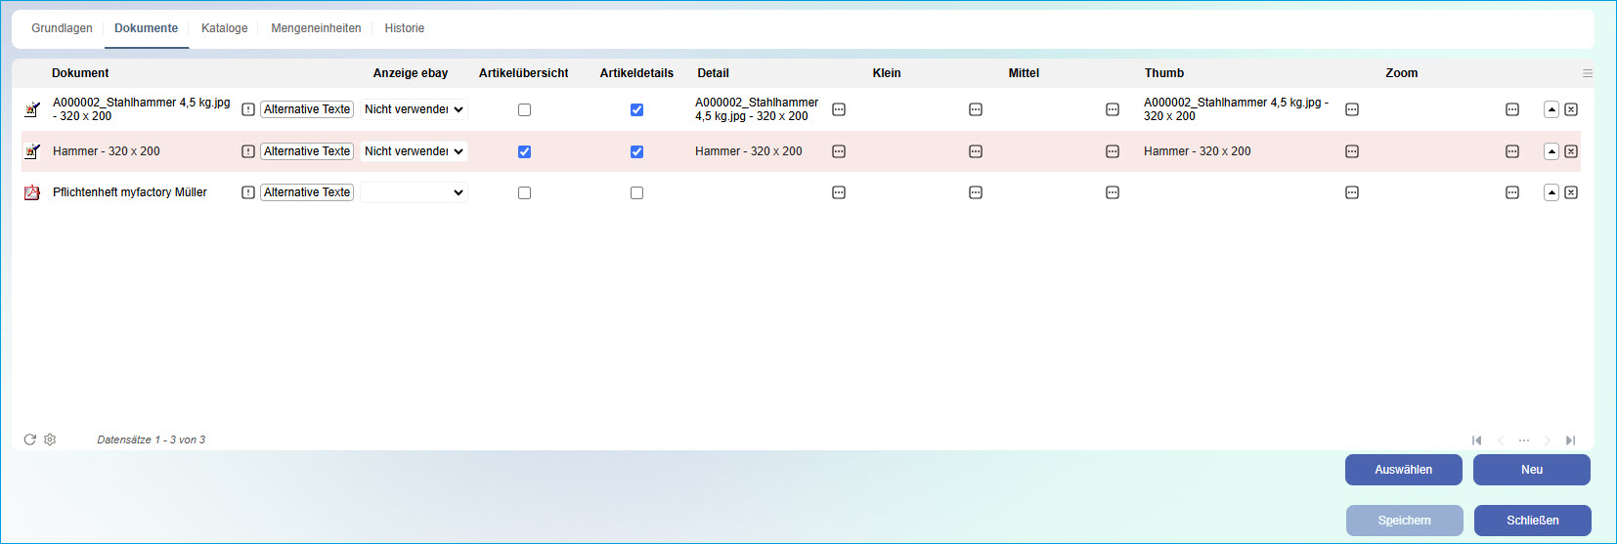Enable Artikelübersicht for A000002_Stahlhammer
1617x544 pixels.
524,109
